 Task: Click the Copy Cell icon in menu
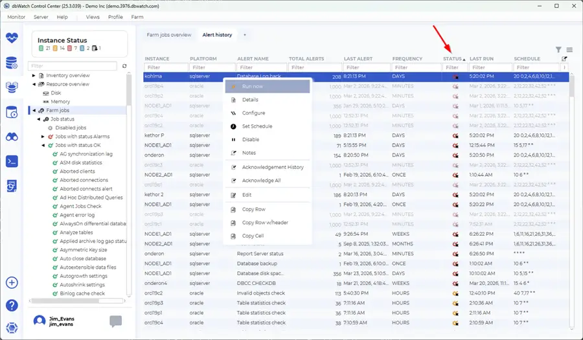(x=233, y=236)
